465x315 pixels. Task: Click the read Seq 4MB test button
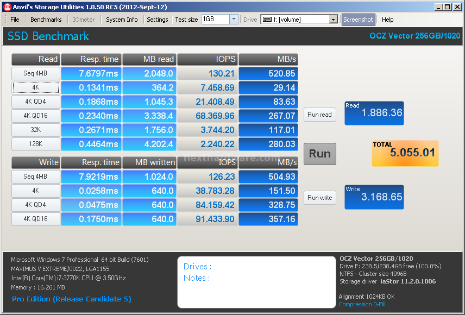pyautogui.click(x=36, y=73)
